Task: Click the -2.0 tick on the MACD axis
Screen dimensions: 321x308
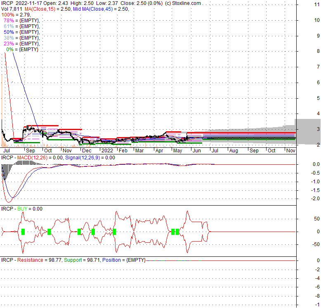Action: 316,199
